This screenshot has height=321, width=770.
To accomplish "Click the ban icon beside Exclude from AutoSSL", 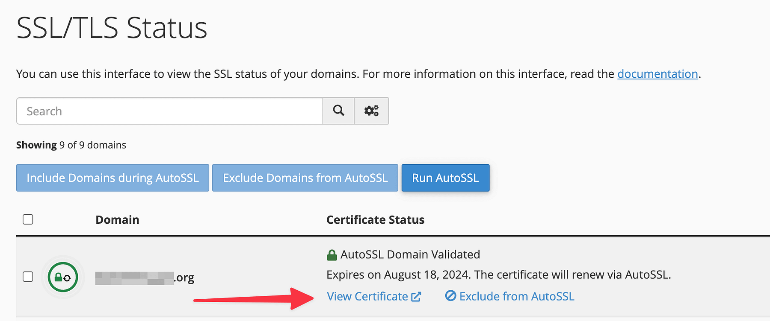I will [x=450, y=296].
